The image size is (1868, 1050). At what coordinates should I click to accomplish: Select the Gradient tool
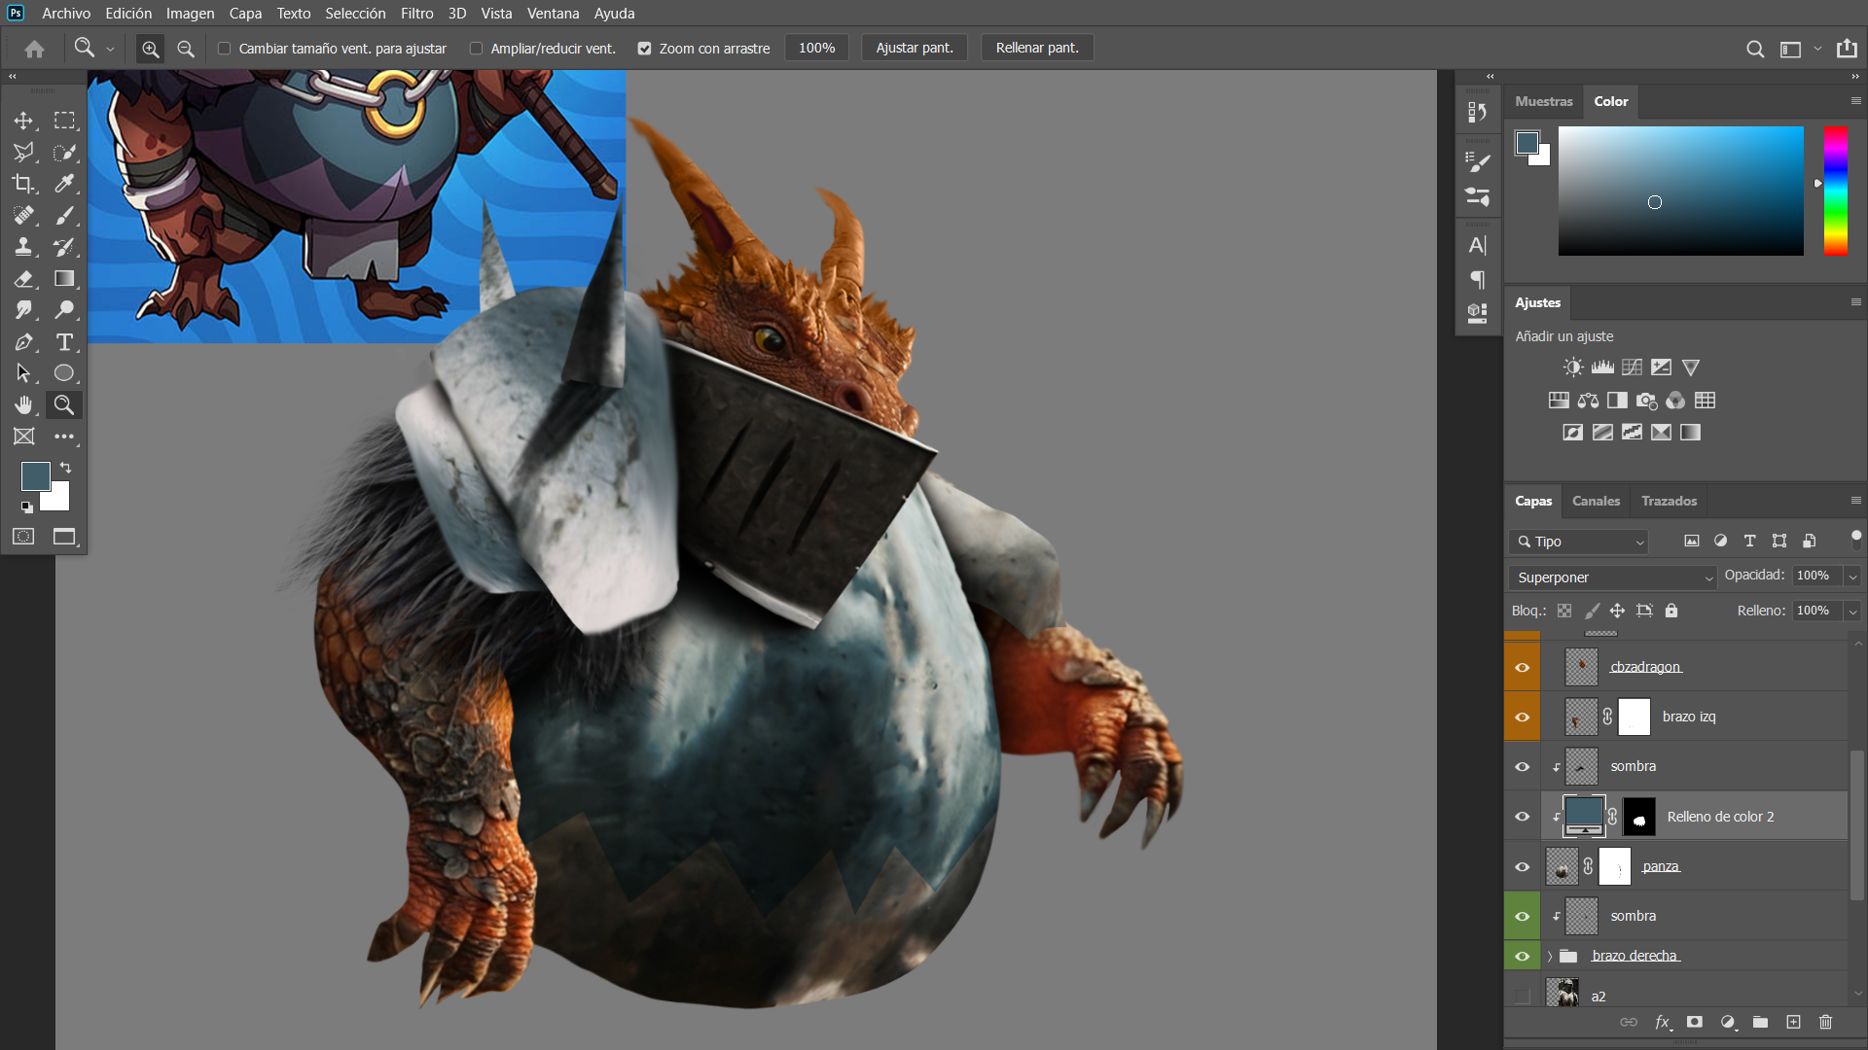(64, 279)
